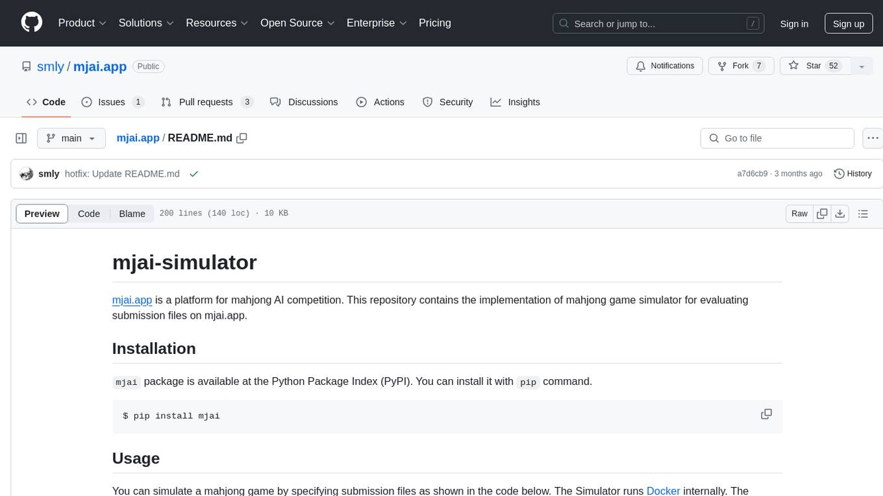Click the Sign up button

[849, 23]
